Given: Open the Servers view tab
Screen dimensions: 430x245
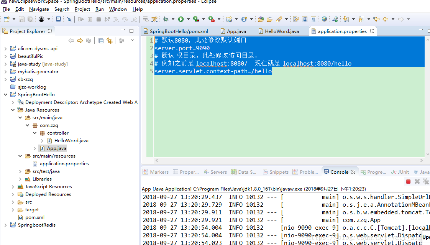Looking at the screenshot, I should tap(215, 172).
